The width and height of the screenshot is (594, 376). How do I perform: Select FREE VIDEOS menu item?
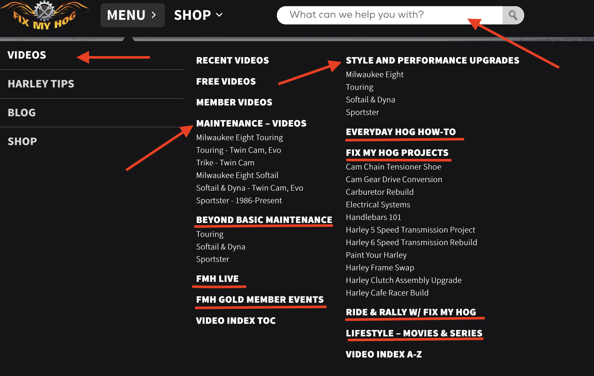click(226, 81)
